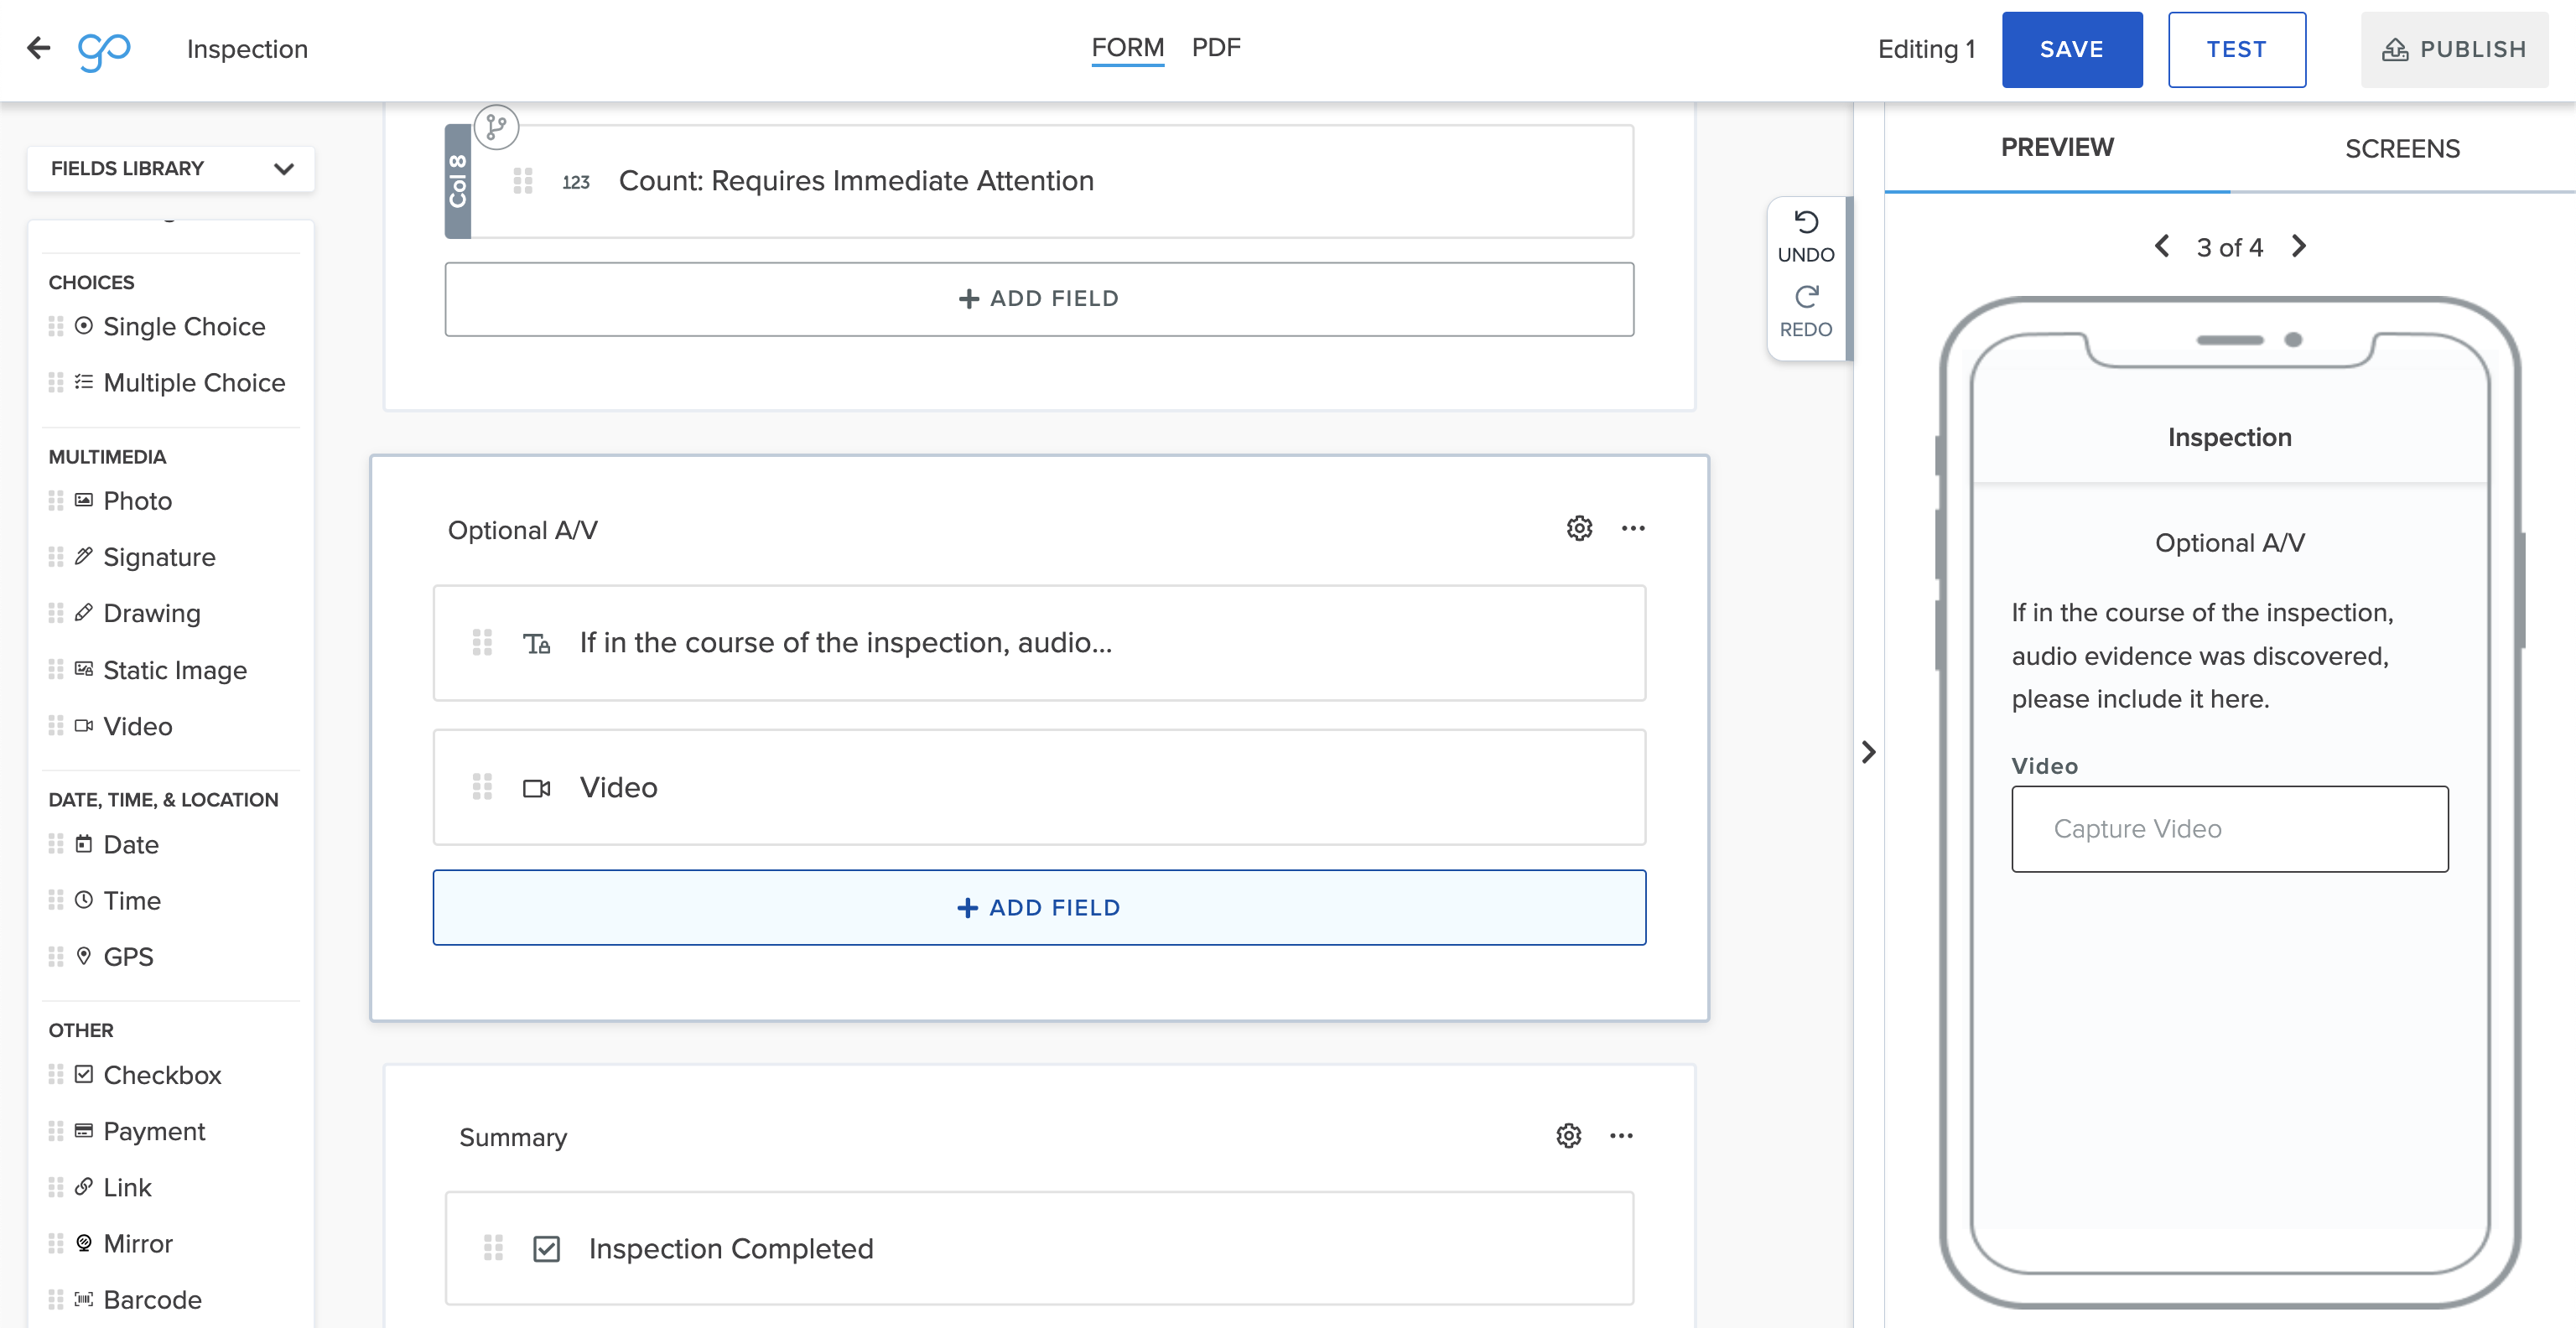Open Summary section settings gear
The height and width of the screenshot is (1328, 2576).
pyautogui.click(x=1568, y=1136)
